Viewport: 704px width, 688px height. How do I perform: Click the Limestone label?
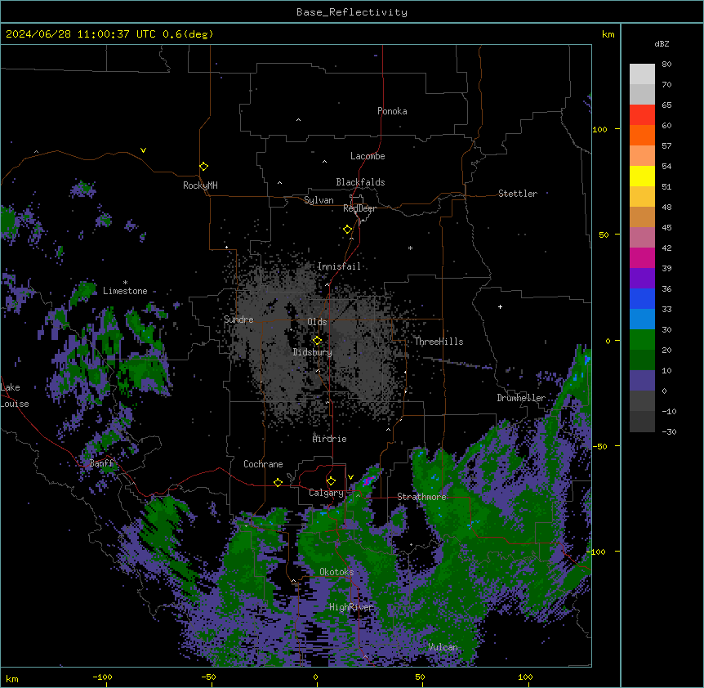click(x=125, y=291)
